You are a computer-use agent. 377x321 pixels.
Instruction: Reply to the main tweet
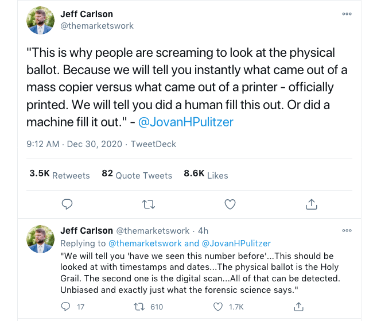click(67, 204)
